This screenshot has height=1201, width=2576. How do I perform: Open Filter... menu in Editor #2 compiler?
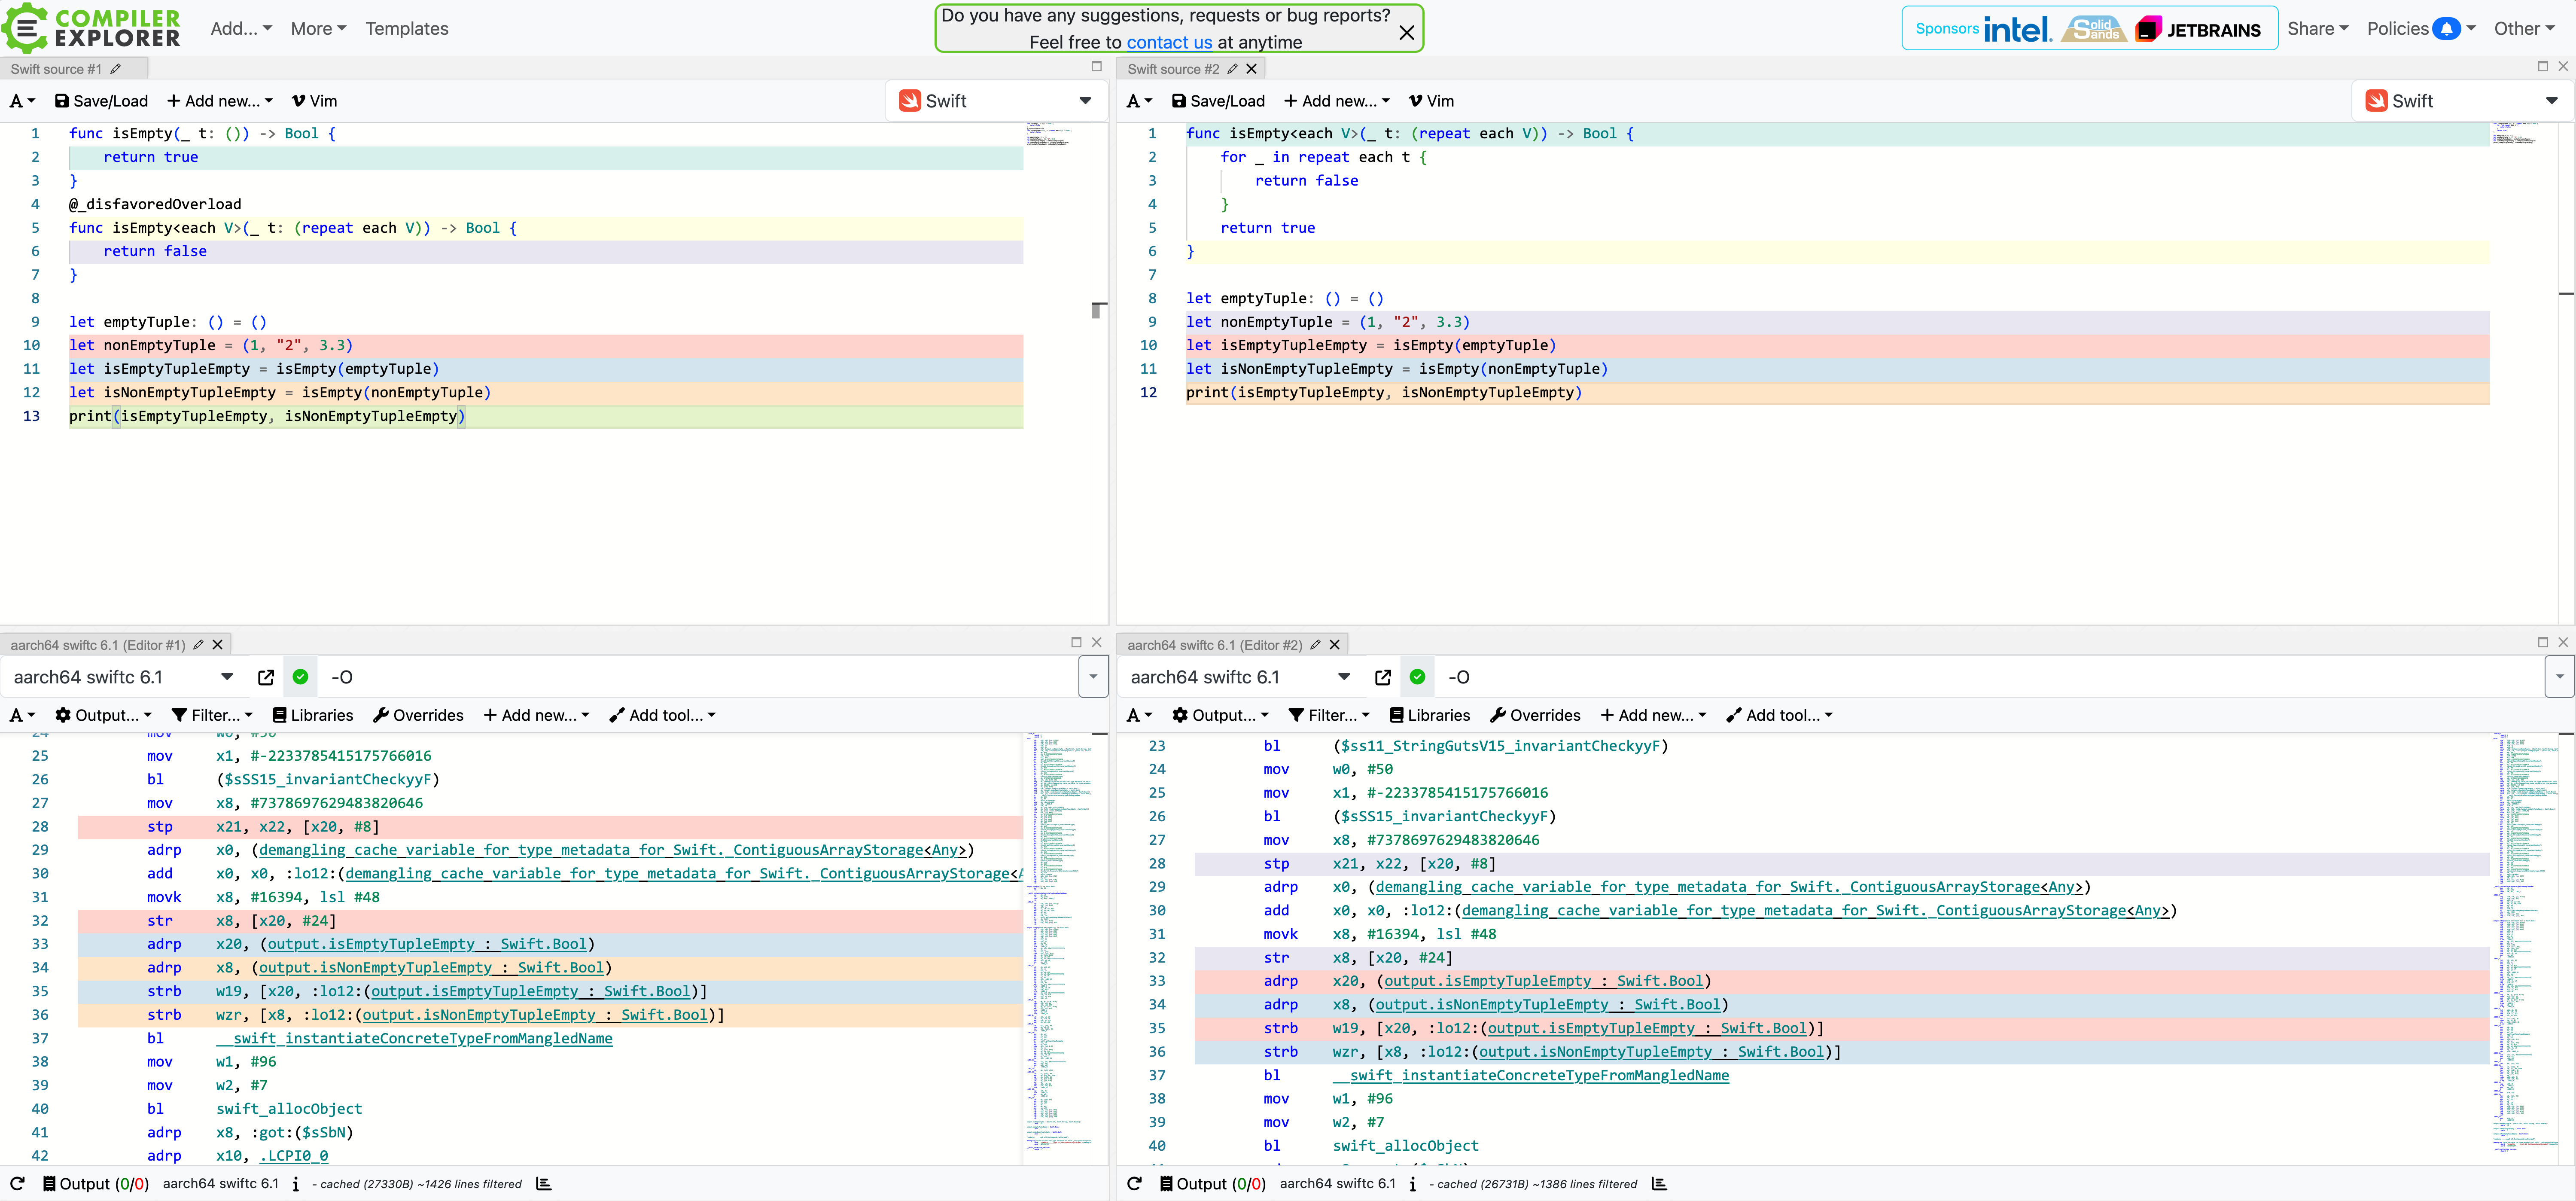click(x=1329, y=715)
